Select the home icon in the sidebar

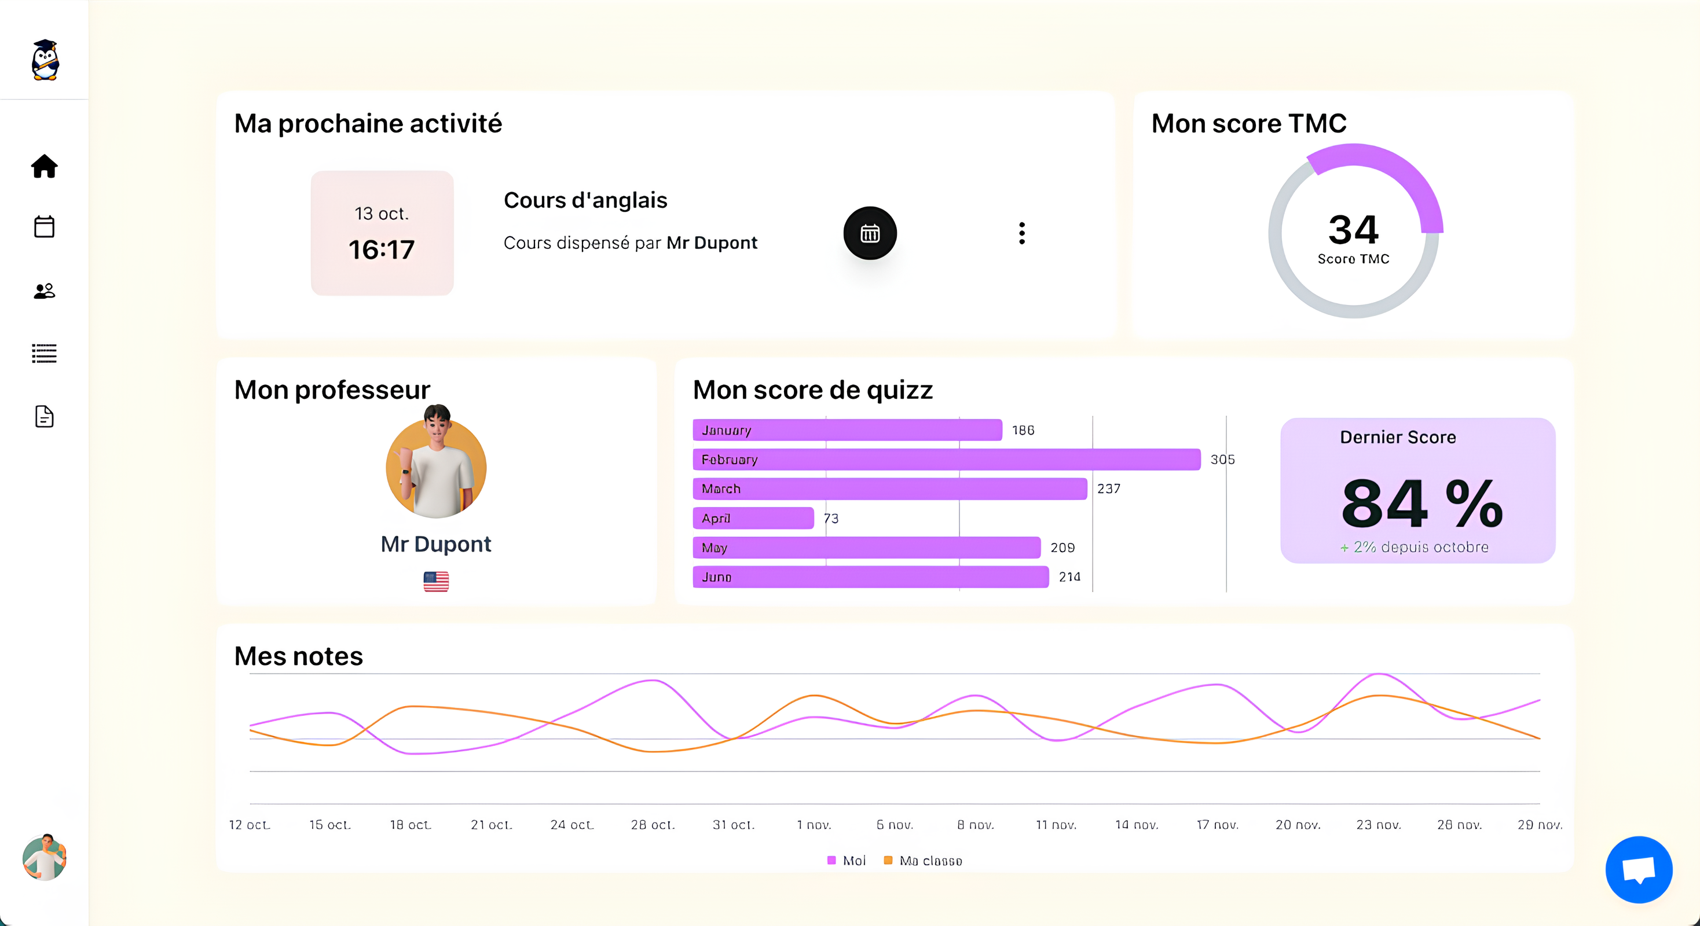click(43, 167)
